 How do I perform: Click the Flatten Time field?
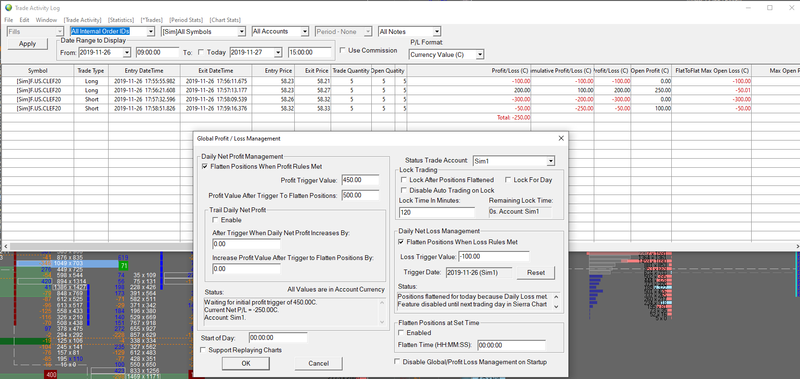(511, 345)
